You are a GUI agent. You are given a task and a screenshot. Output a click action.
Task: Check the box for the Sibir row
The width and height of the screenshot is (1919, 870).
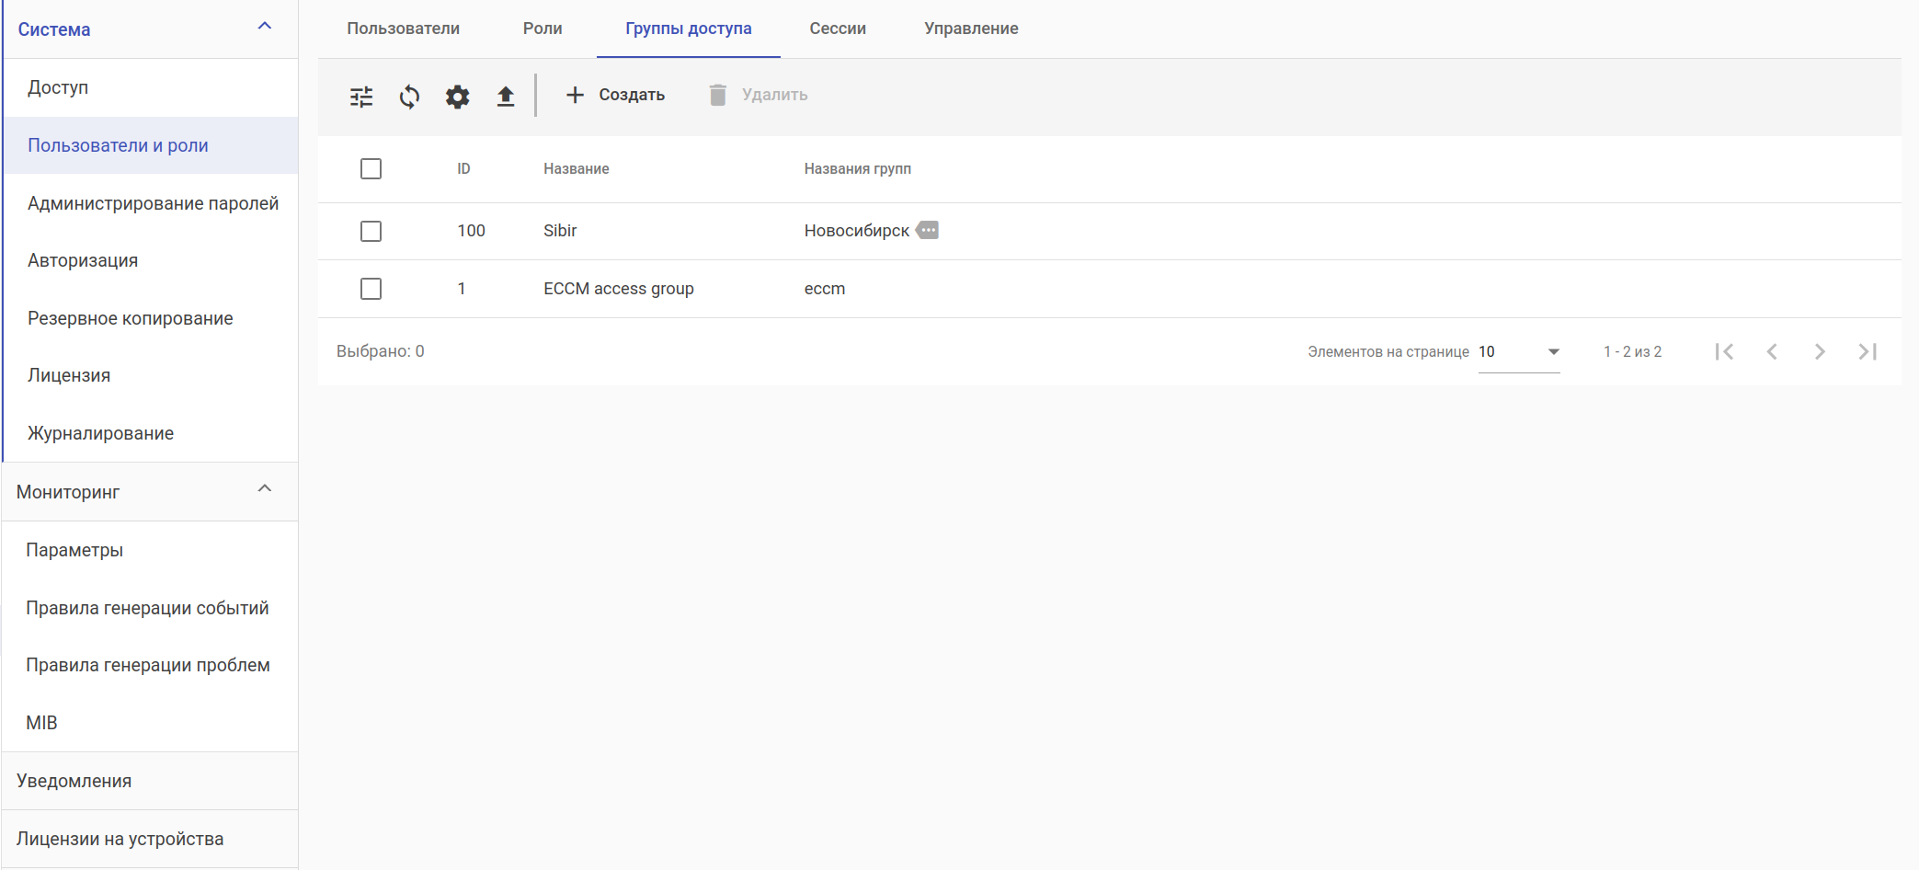tap(371, 231)
